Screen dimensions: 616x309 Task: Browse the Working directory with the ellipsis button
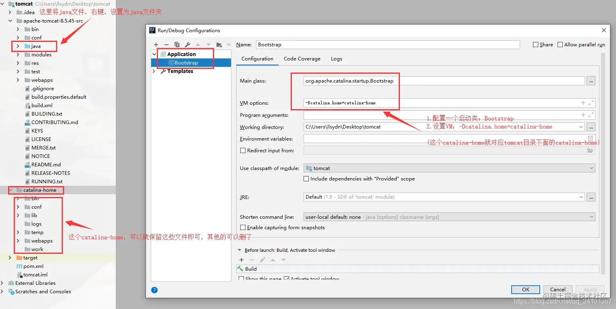(591, 127)
